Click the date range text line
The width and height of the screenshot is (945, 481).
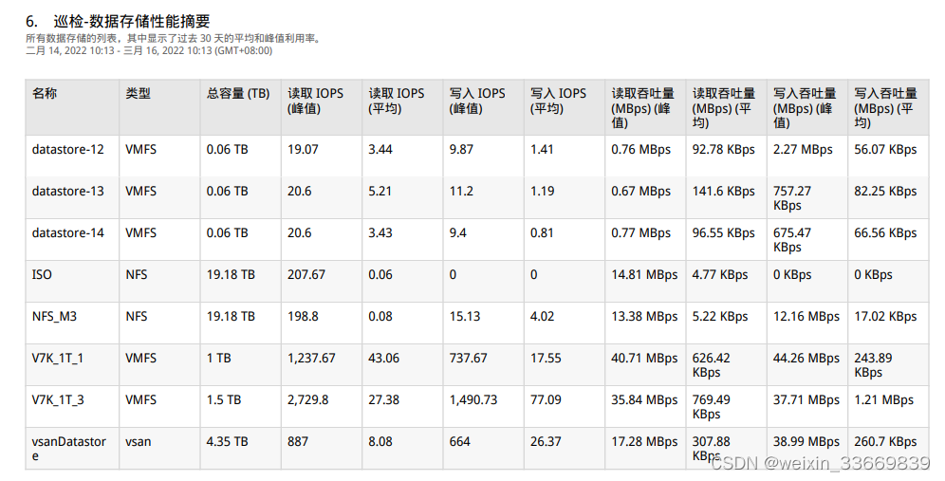[142, 50]
